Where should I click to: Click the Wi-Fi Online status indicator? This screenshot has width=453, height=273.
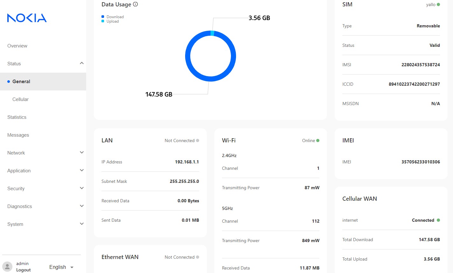tap(318, 140)
